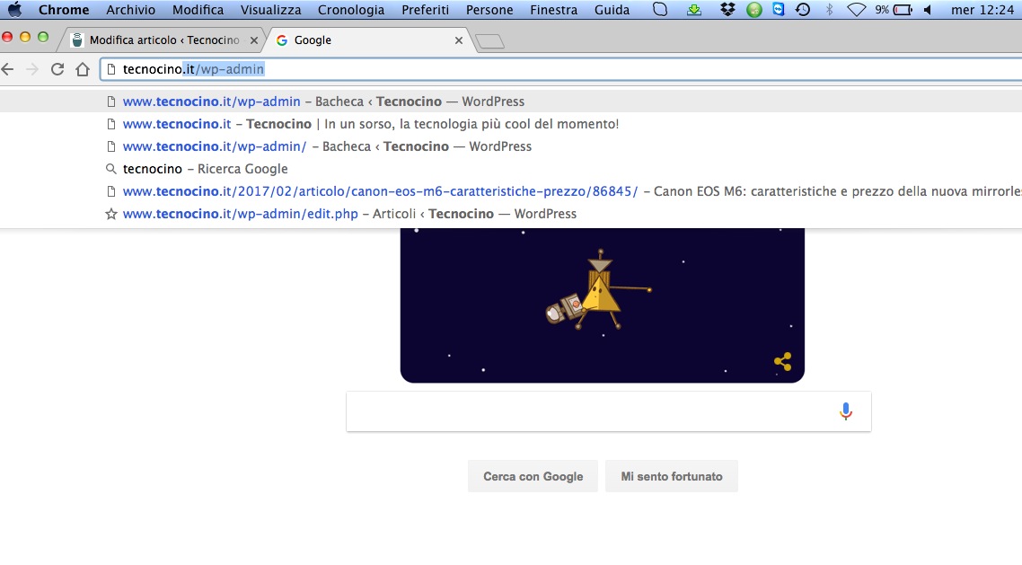
Task: Go to the Chrome home page icon
Action: point(83,69)
